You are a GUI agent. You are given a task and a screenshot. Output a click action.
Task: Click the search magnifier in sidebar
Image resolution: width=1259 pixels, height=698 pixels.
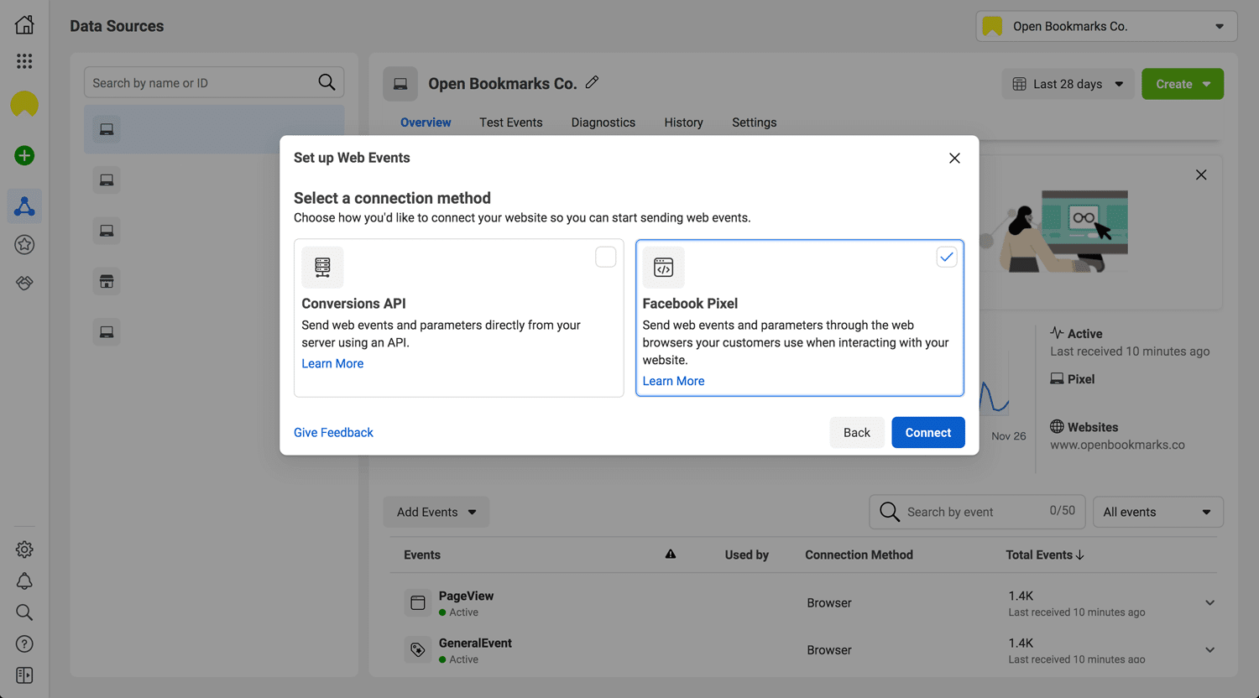24,612
